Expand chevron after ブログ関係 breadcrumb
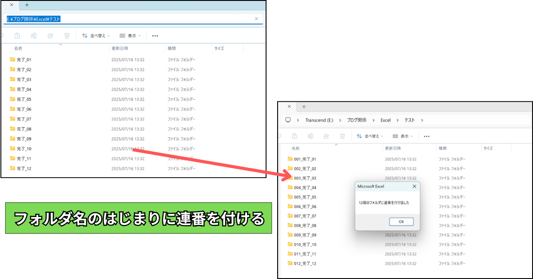533x279 pixels. [374, 120]
